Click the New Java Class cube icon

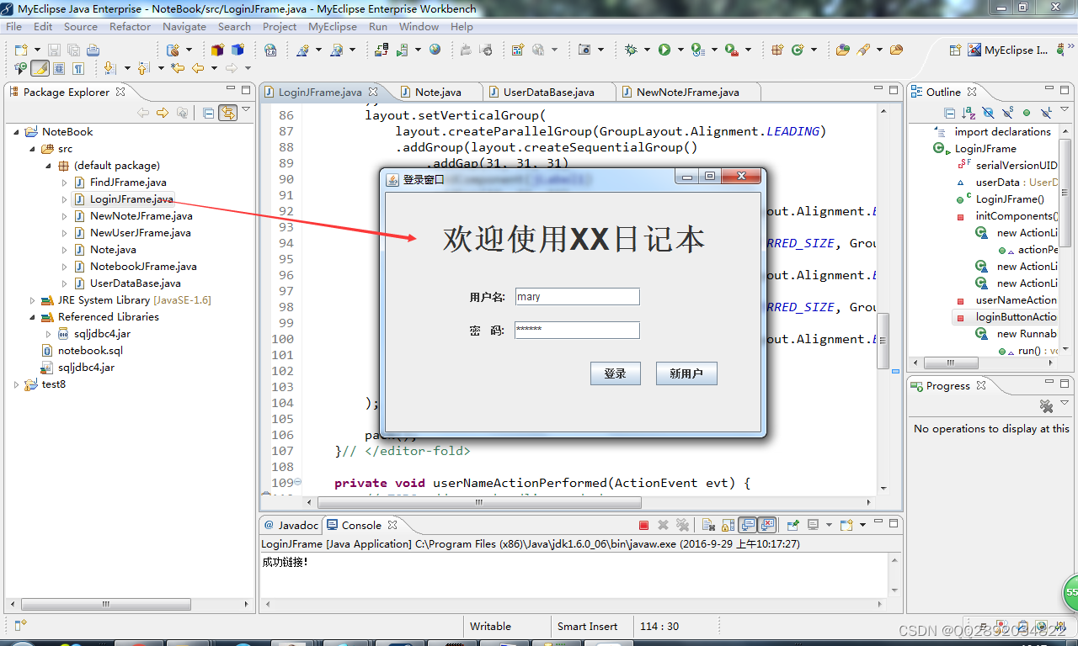[x=216, y=50]
